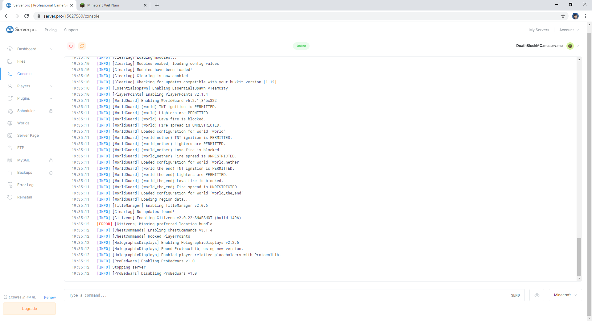This screenshot has height=321, width=592.
Task: Click the Scheduler icon in sidebar
Action: [x=10, y=111]
